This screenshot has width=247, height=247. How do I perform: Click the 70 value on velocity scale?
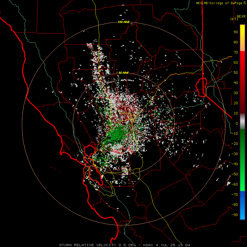click(x=236, y=52)
